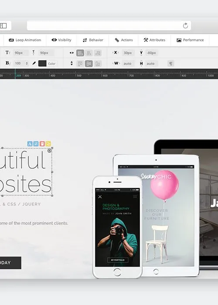This screenshot has height=305, width=218.
Task: Click the pink balloon image on tablet
Action: pos(165,185)
